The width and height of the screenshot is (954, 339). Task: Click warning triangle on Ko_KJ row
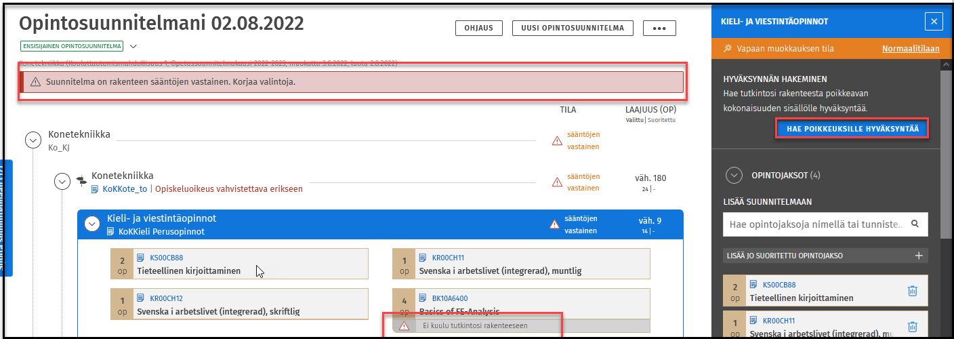pyautogui.click(x=557, y=140)
